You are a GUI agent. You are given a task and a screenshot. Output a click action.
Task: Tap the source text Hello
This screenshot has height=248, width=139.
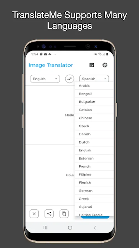pos(69,115)
